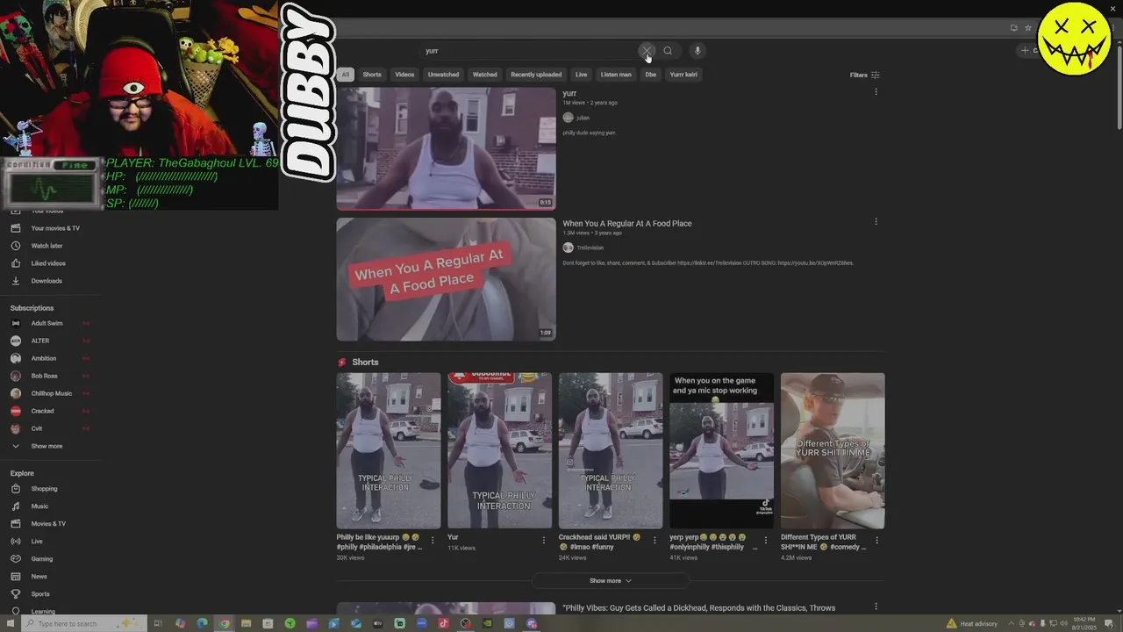Screen dimensions: 1123x632
Task: Open Bob Ross subscription channel
Action: click(x=44, y=376)
